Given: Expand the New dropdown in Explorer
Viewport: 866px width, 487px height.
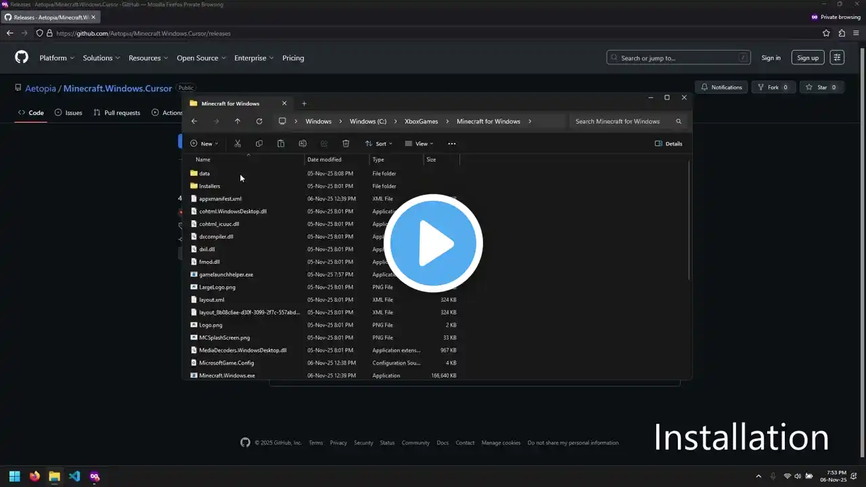Looking at the screenshot, I should point(204,143).
